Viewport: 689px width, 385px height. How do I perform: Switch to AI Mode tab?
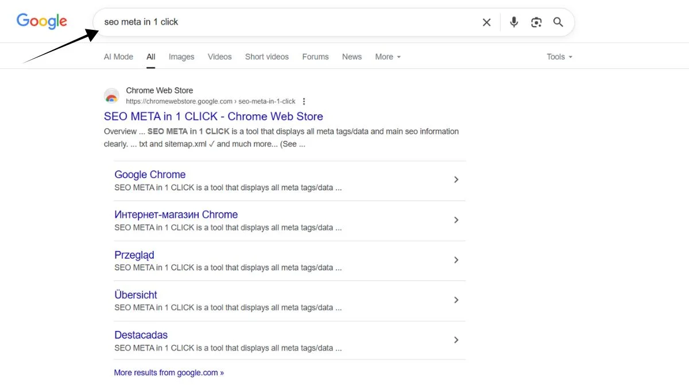tap(118, 57)
